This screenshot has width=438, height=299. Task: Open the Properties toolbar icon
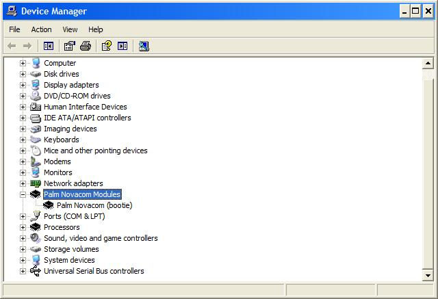70,46
